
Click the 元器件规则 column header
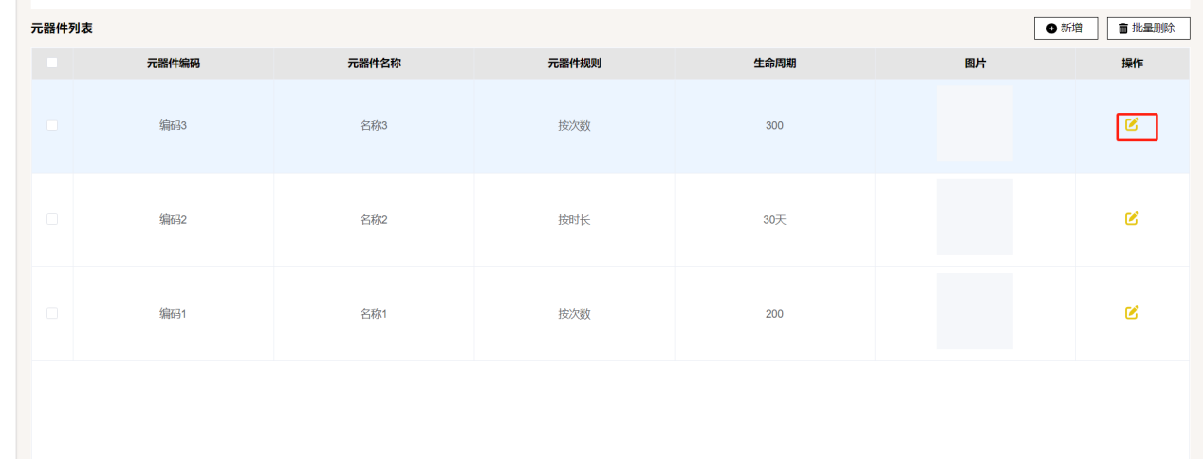pos(574,64)
